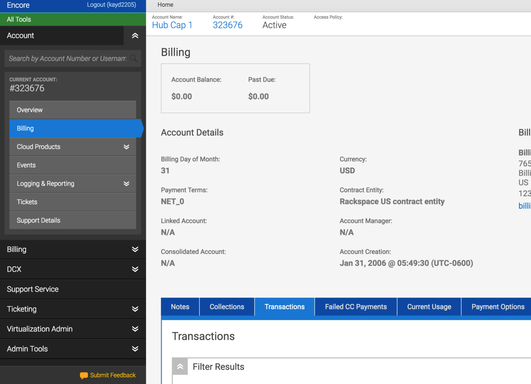This screenshot has height=384, width=531.
Task: Click the Encore logo title
Action: [18, 5]
